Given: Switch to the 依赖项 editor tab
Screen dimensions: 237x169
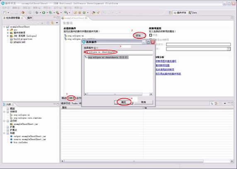Looking at the screenshot, I should click(x=71, y=98).
